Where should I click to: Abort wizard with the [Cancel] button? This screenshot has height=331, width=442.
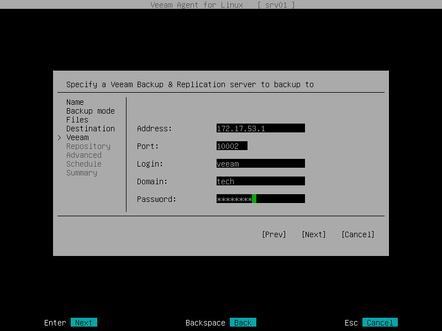tap(357, 234)
